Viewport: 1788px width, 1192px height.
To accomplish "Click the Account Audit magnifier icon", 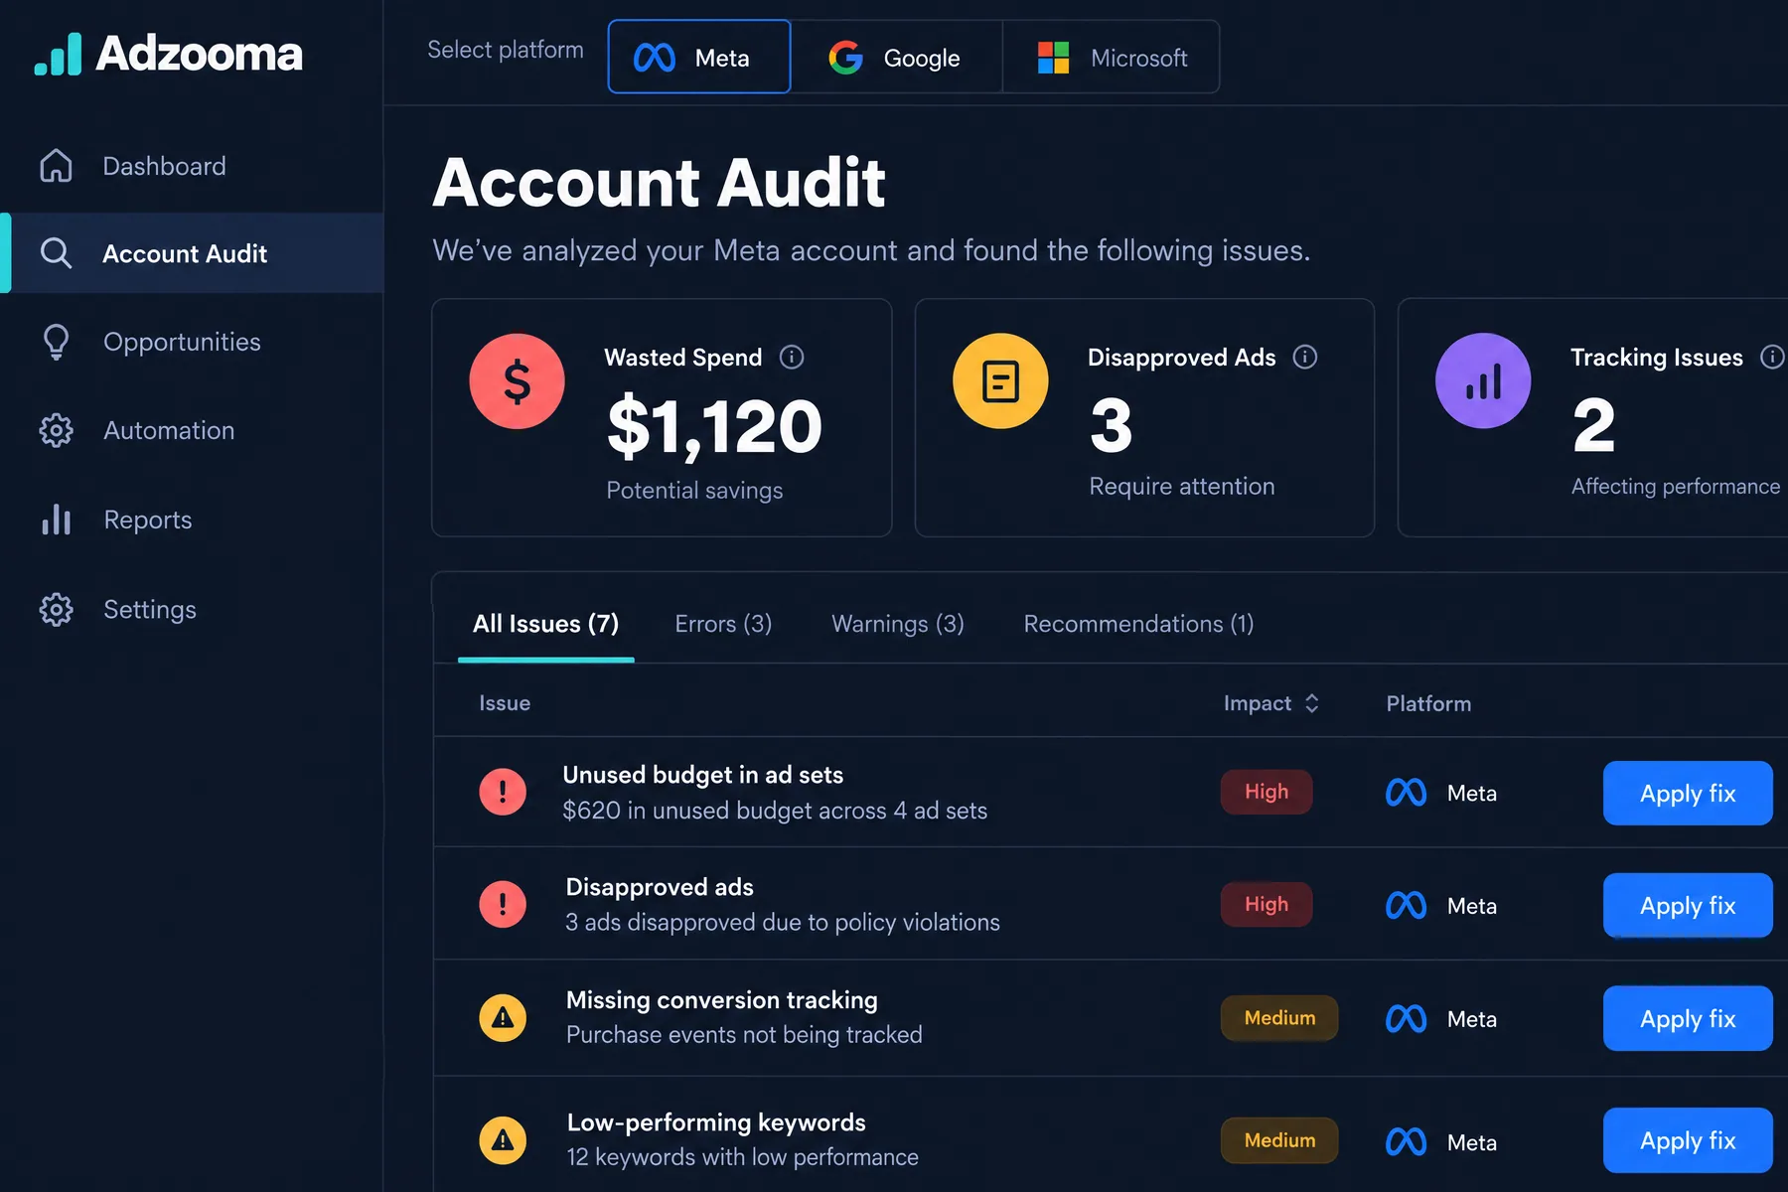I will 56,253.
